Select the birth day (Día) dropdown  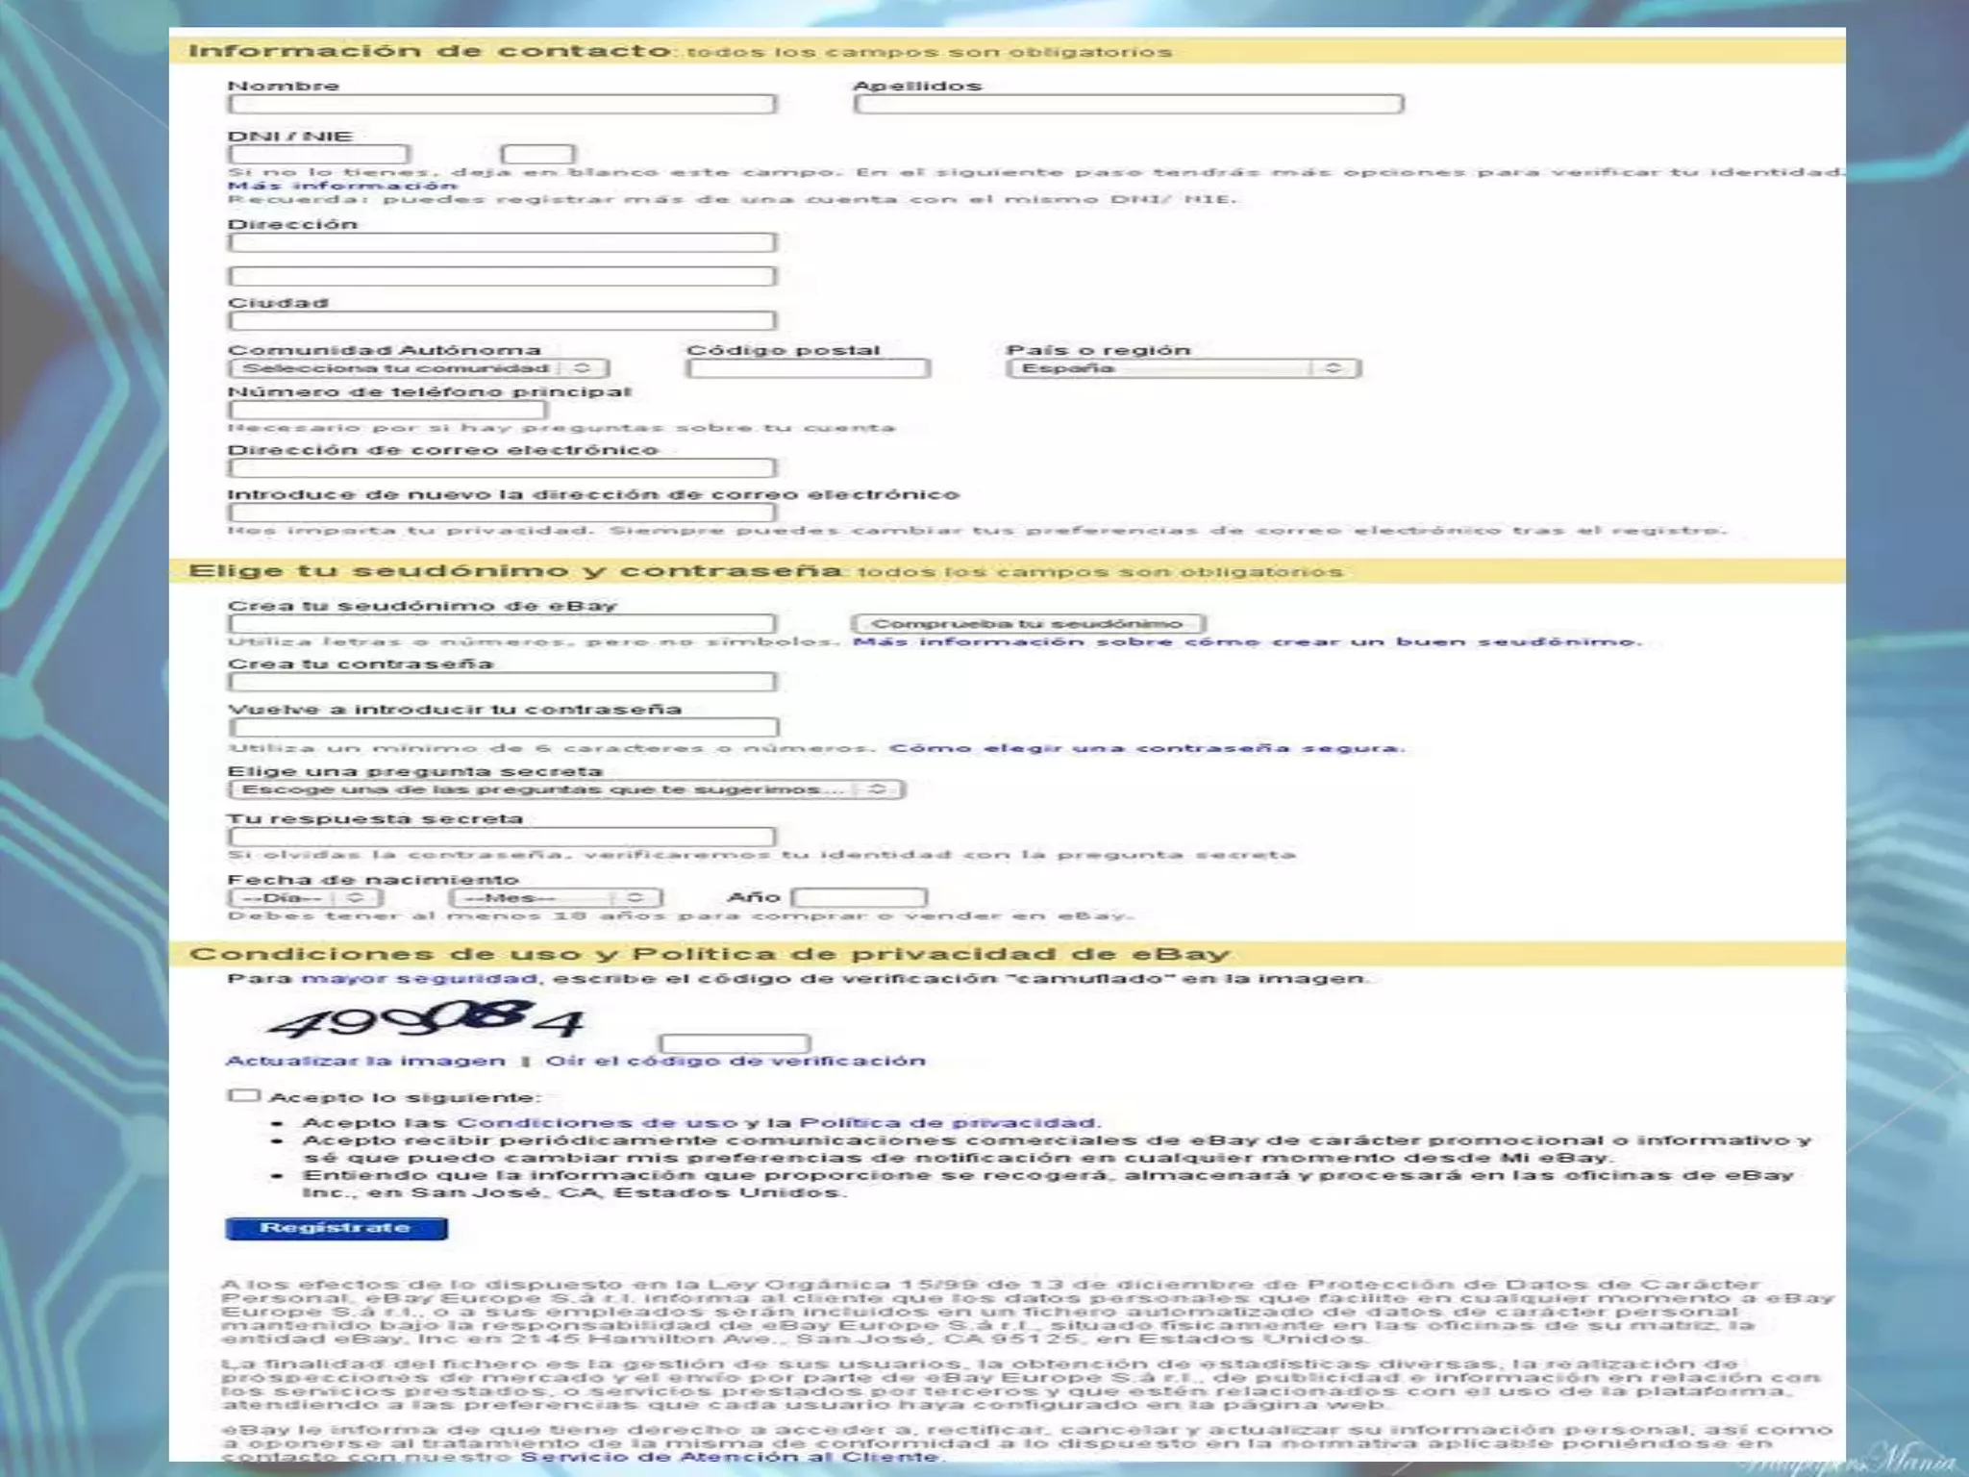[x=305, y=898]
